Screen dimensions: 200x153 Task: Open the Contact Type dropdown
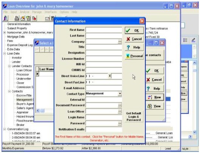pos(120,93)
